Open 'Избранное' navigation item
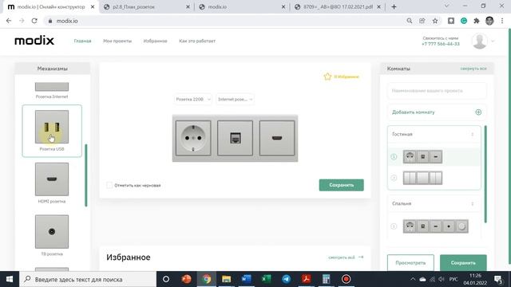 click(x=155, y=41)
